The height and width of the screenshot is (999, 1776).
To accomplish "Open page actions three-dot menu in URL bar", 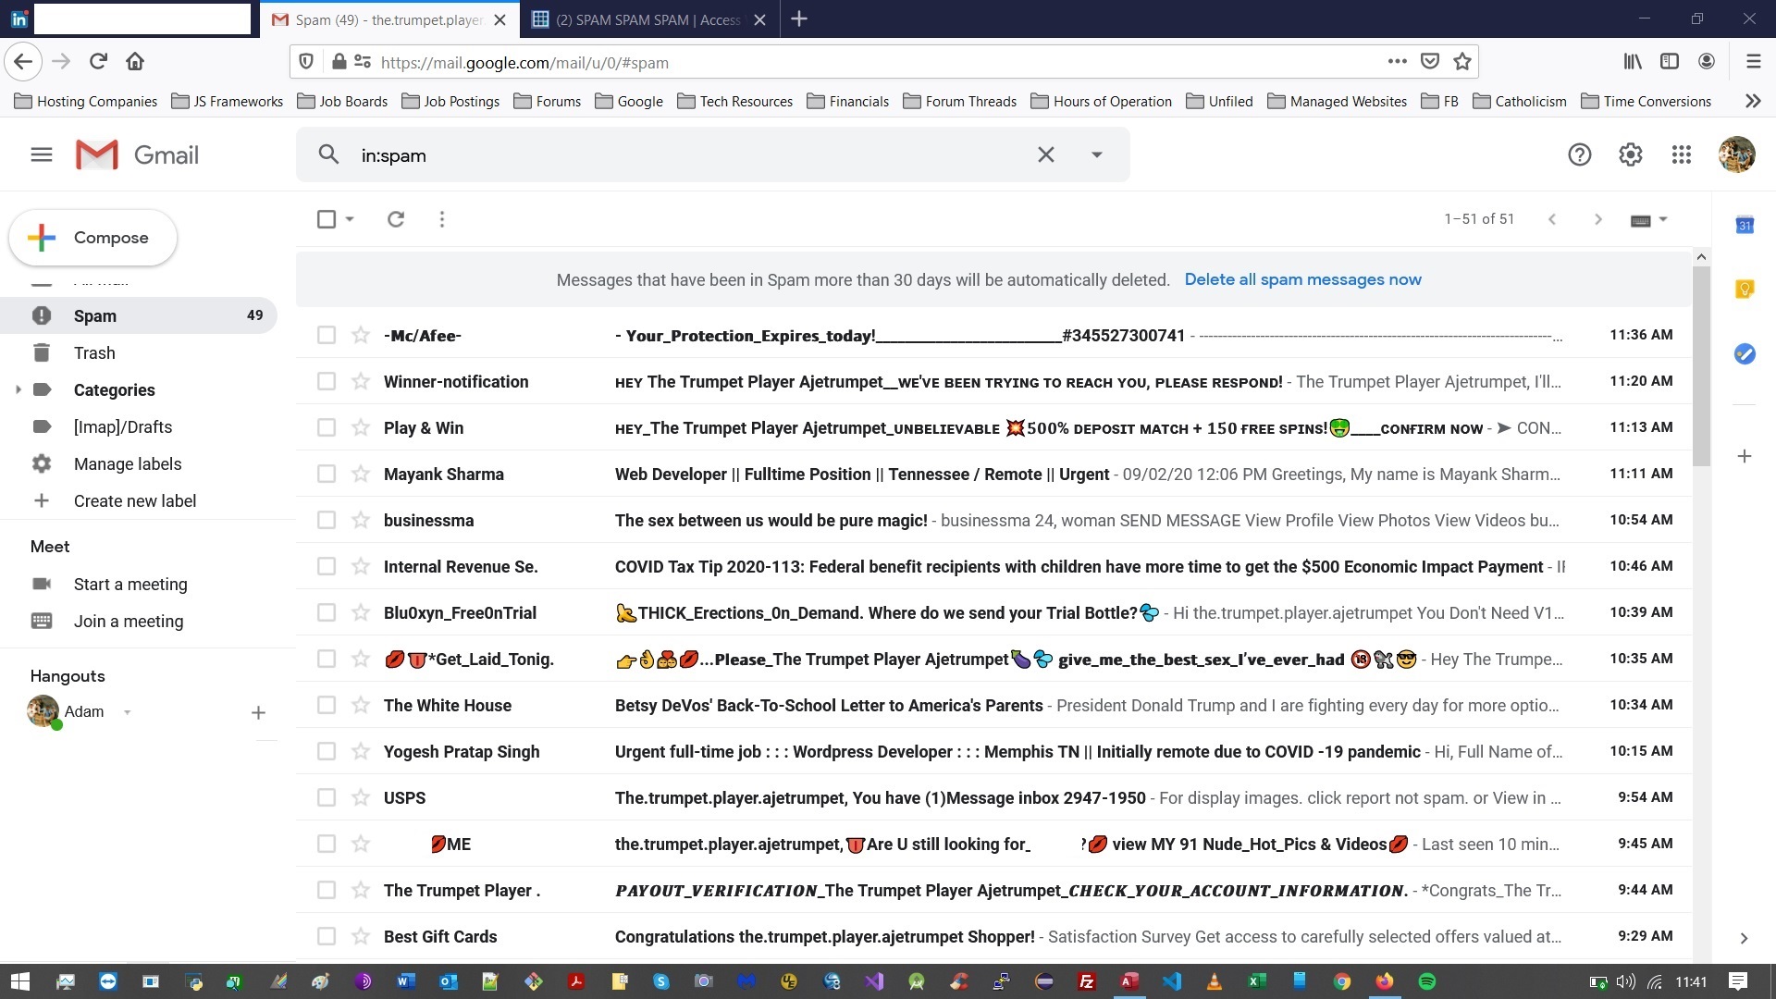I will point(1397,62).
